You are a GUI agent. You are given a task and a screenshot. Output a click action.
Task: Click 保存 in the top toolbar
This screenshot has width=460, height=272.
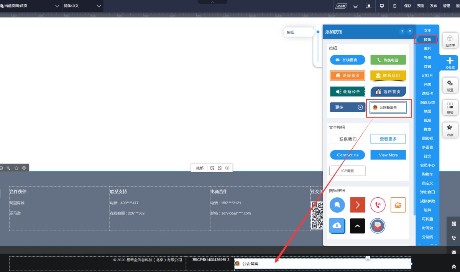(407, 6)
